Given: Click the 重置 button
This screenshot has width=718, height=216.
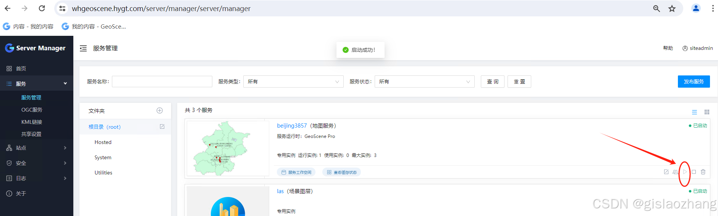Looking at the screenshot, I should point(519,82).
